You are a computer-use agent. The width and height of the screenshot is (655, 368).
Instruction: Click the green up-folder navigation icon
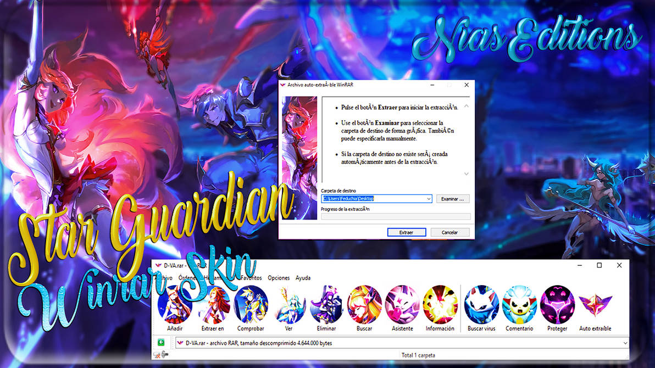click(160, 342)
